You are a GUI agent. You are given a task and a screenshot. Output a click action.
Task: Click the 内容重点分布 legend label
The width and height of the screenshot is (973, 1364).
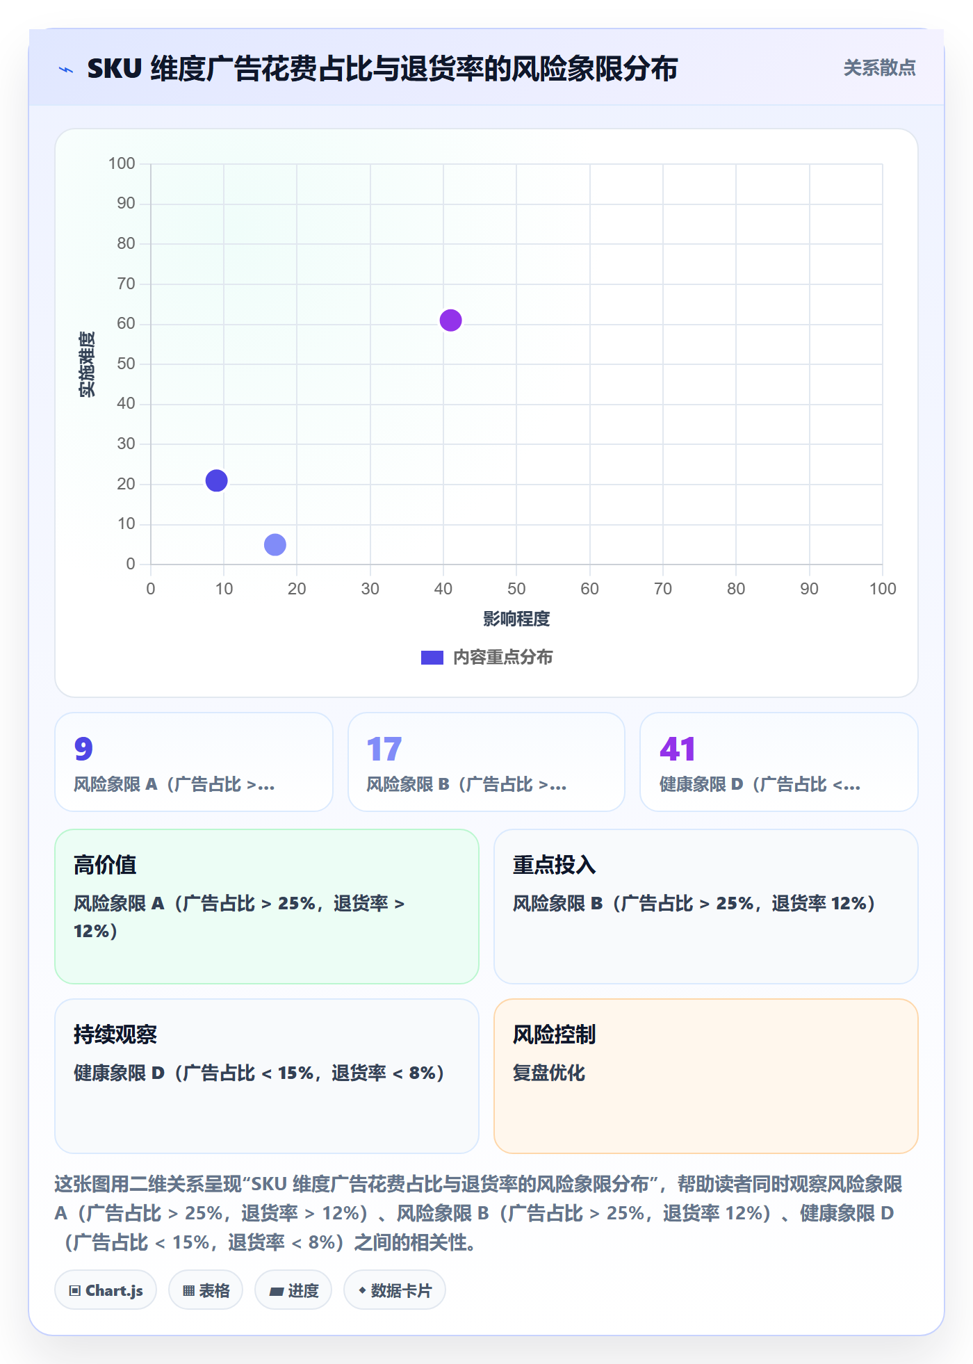pos(502,658)
